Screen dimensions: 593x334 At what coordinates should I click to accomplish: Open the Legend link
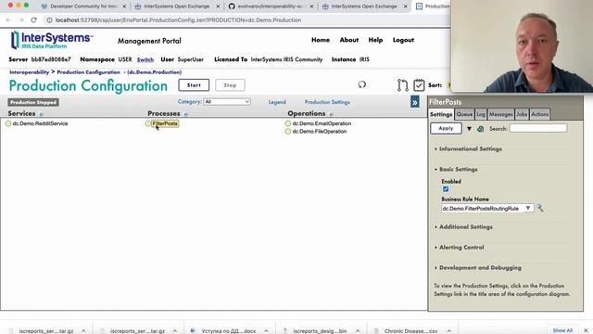277,102
